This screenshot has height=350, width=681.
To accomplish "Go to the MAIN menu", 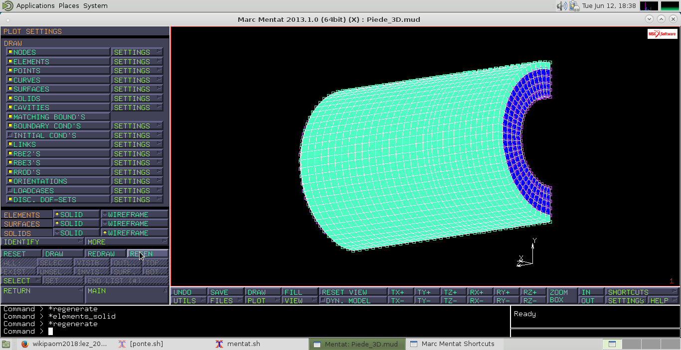I will pos(127,295).
